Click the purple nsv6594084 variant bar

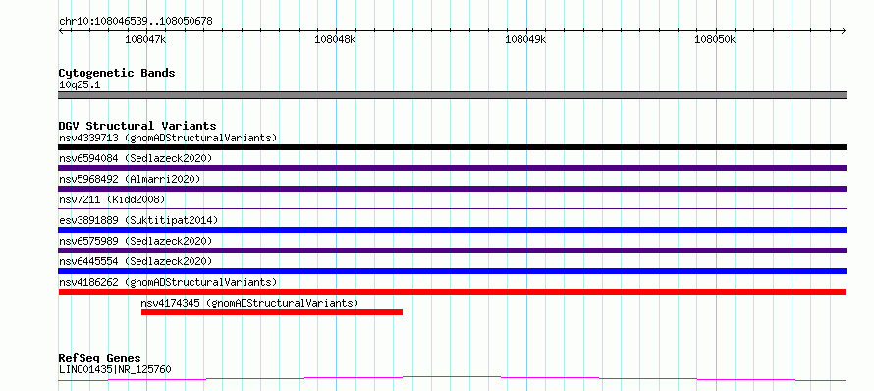tap(452, 168)
